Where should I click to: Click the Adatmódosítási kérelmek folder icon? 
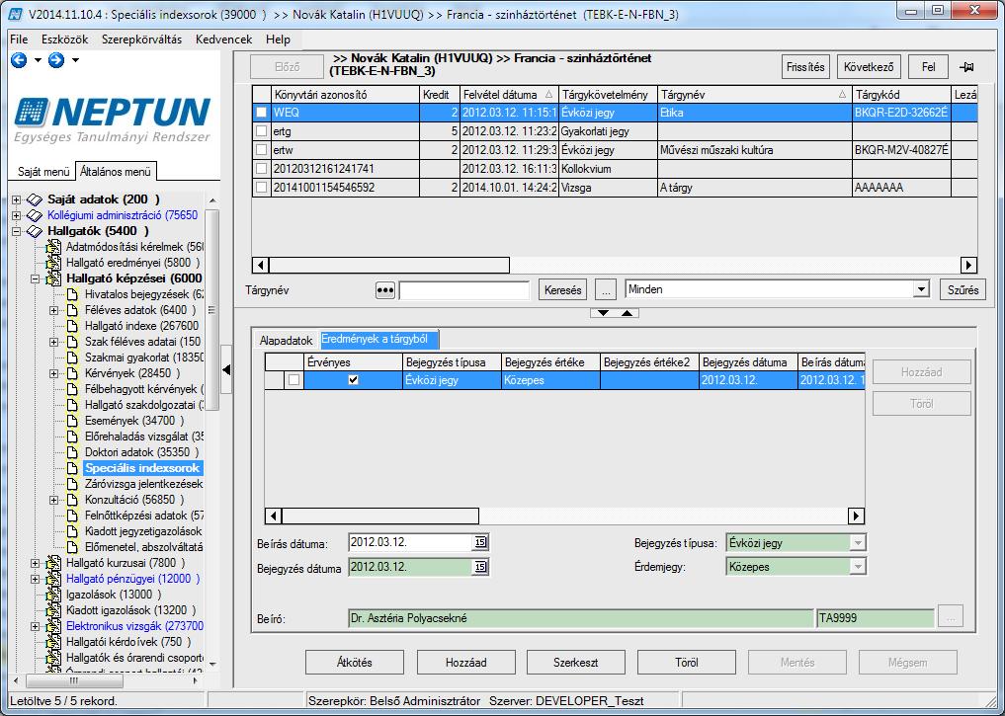(53, 247)
